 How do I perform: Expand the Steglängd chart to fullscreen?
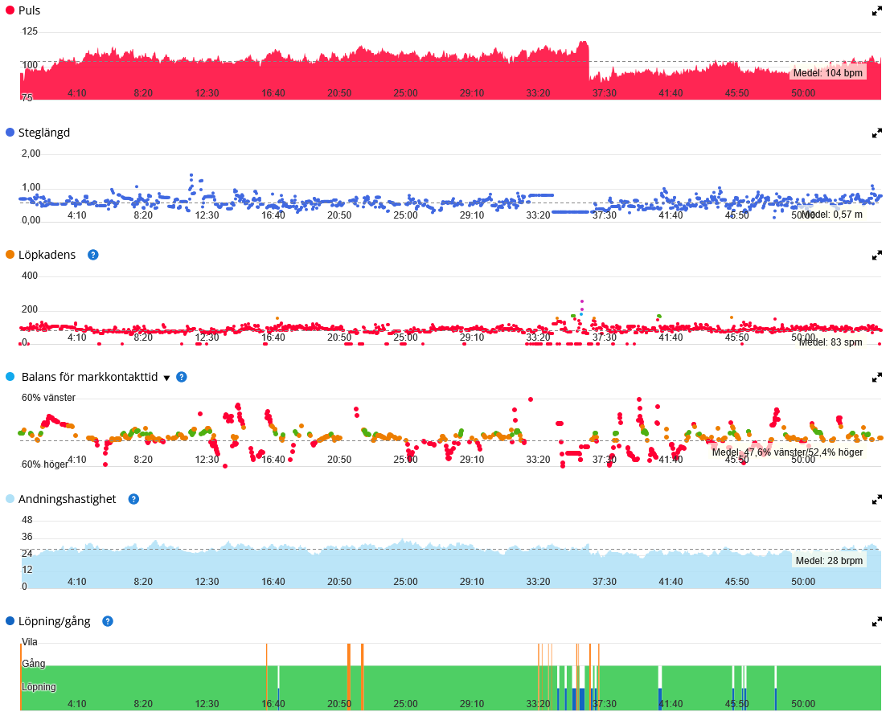pyautogui.click(x=877, y=133)
